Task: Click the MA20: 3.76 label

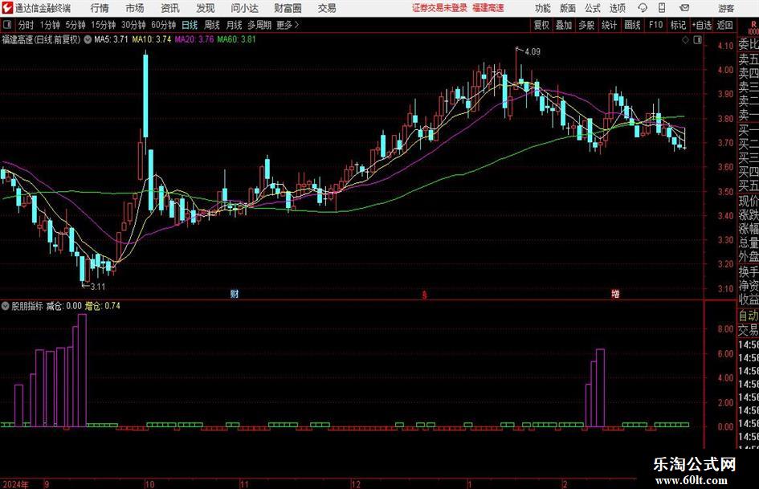Action: pyautogui.click(x=194, y=39)
